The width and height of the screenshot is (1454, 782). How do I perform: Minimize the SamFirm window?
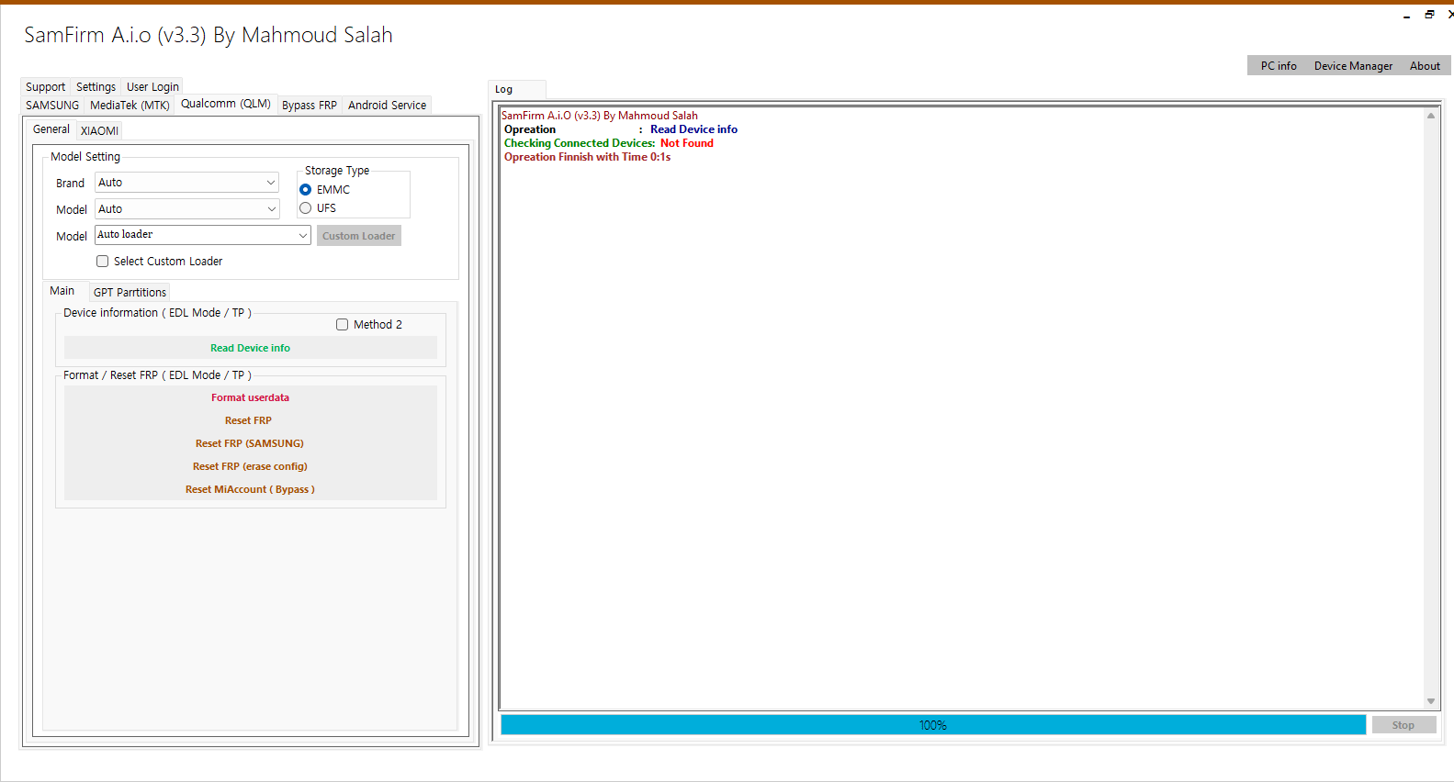(1406, 15)
